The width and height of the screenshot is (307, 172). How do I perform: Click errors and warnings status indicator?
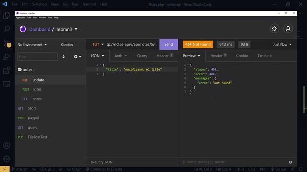[47, 169]
